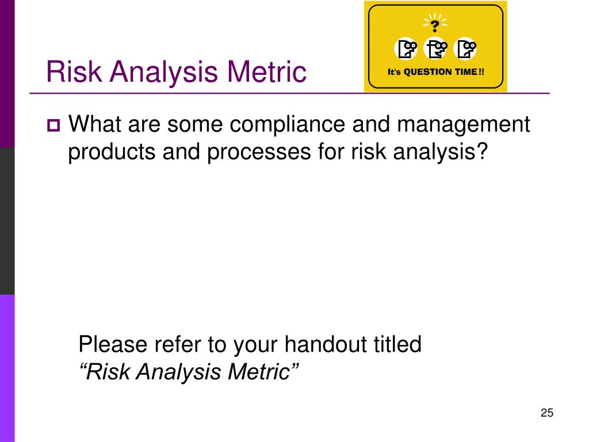Image resolution: width=589 pixels, height=442 pixels.
Task: Click the square purple bullet marker
Action: coord(53,125)
